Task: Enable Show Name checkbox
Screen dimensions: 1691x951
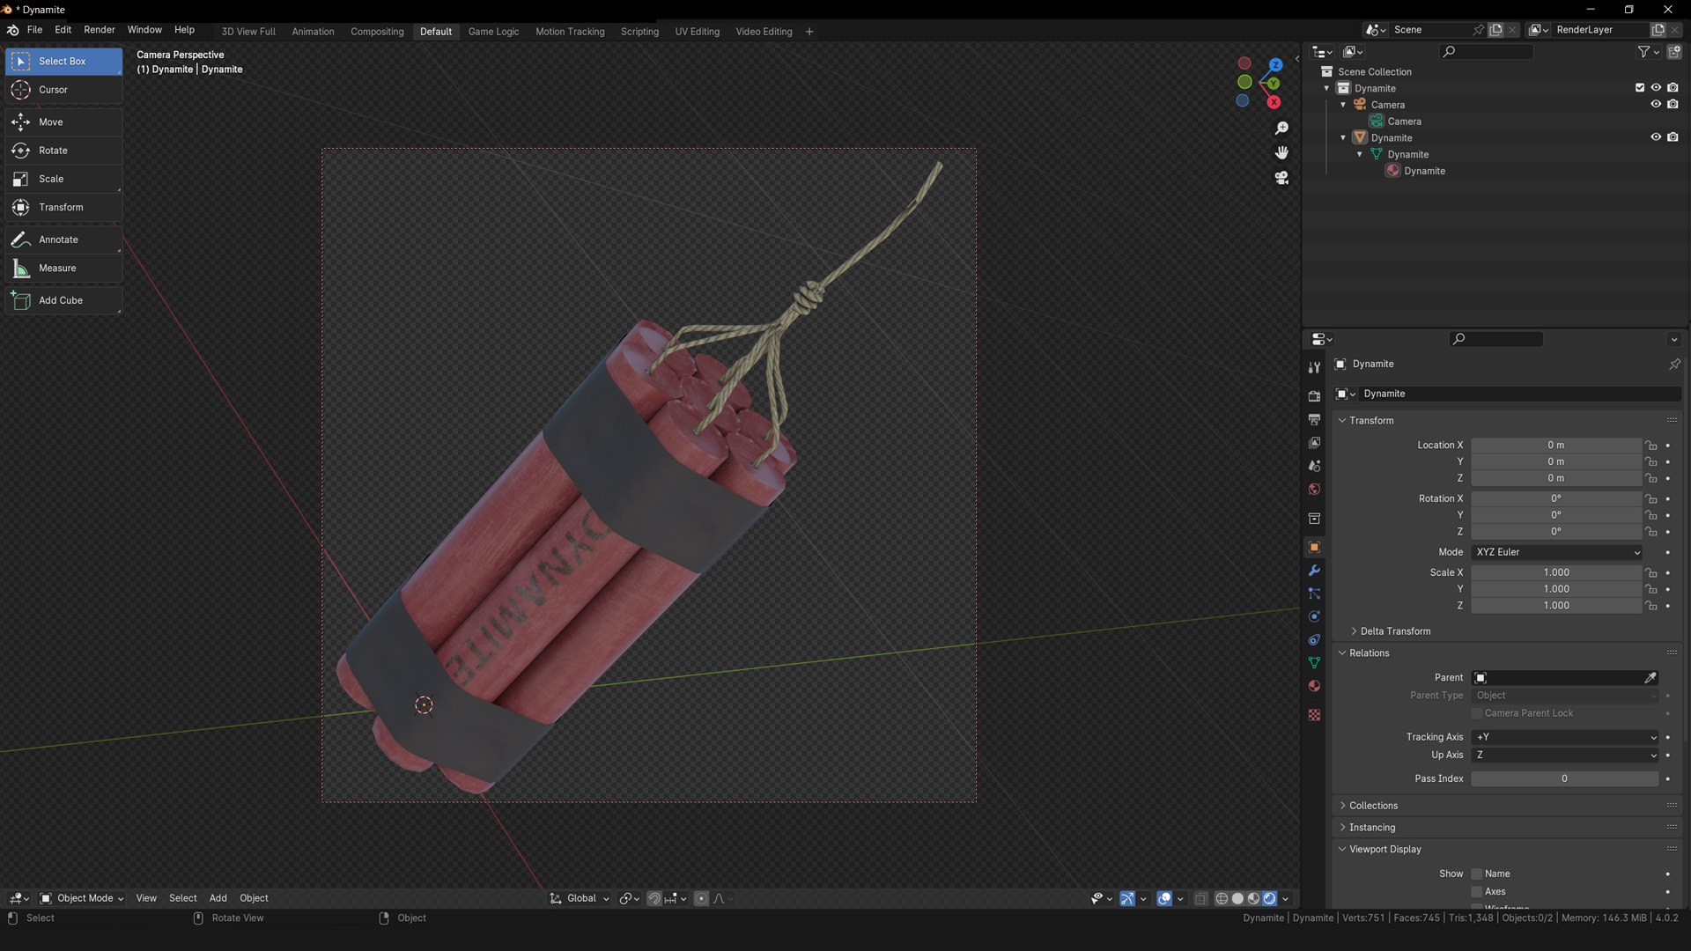Action: (1477, 874)
